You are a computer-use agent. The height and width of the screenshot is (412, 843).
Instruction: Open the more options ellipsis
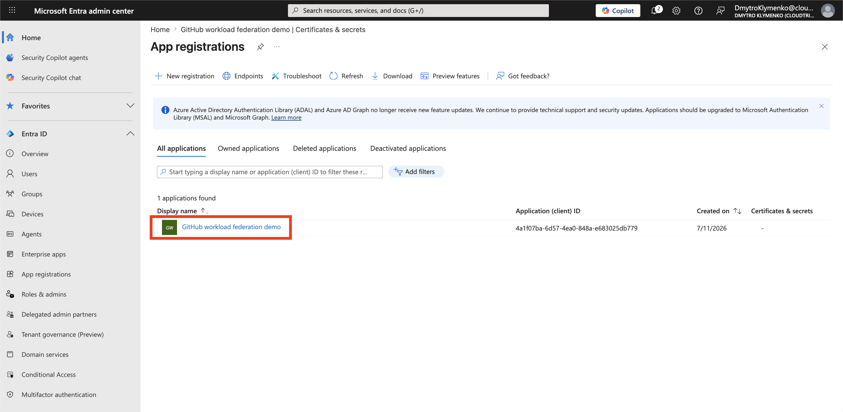277,47
